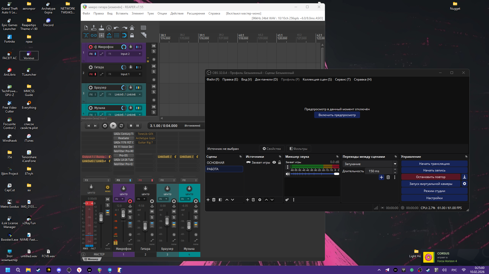
Task: Save replay with download icon in OBS
Action: 465,177
